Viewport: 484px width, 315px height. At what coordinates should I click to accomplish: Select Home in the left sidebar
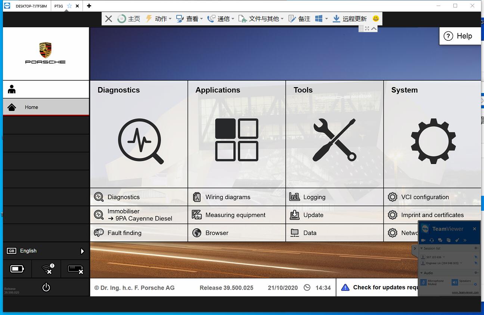click(x=46, y=107)
